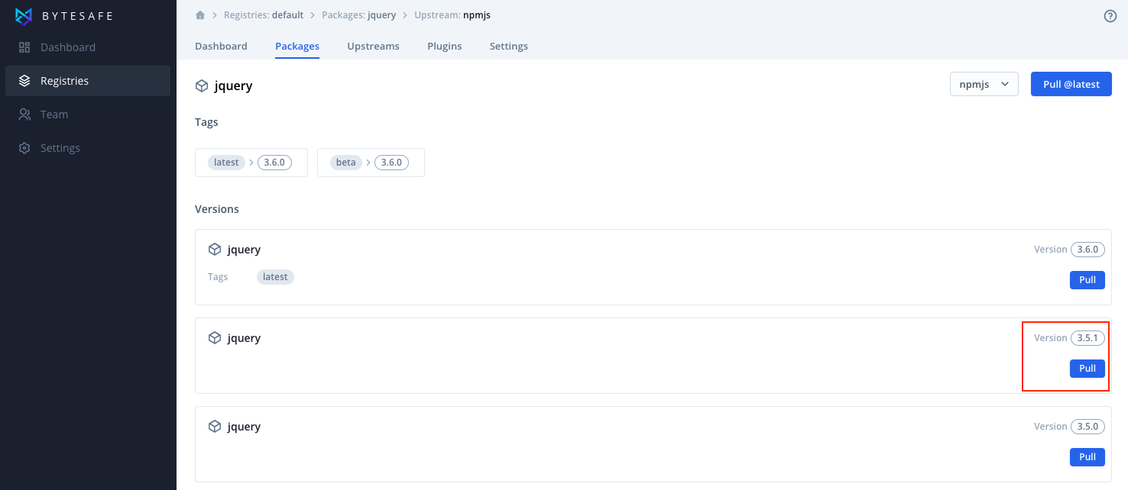The height and width of the screenshot is (490, 1128).
Task: Click the Registries layers icon
Action: point(24,81)
